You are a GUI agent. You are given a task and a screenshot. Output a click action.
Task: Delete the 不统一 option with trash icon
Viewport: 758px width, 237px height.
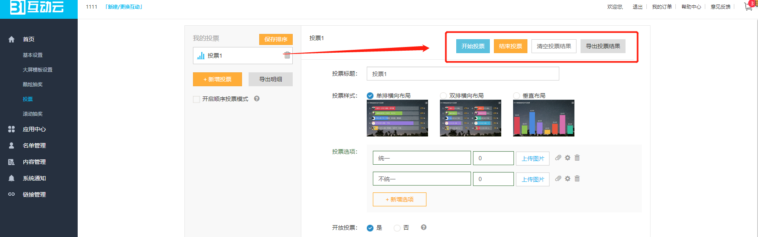pos(577,179)
